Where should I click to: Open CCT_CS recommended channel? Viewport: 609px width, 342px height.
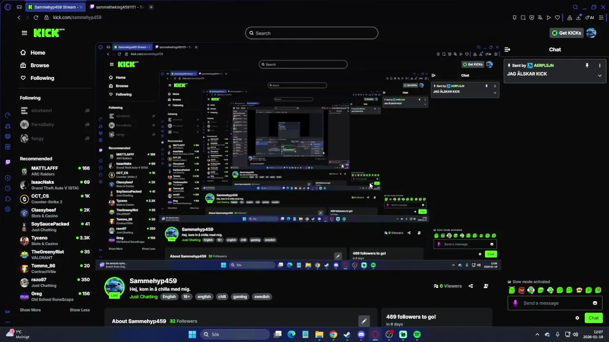55,199
